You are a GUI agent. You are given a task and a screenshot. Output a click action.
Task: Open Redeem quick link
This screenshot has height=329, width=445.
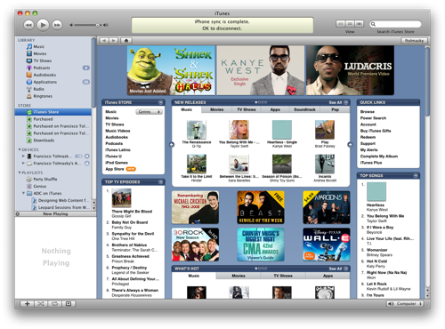pos(368,137)
